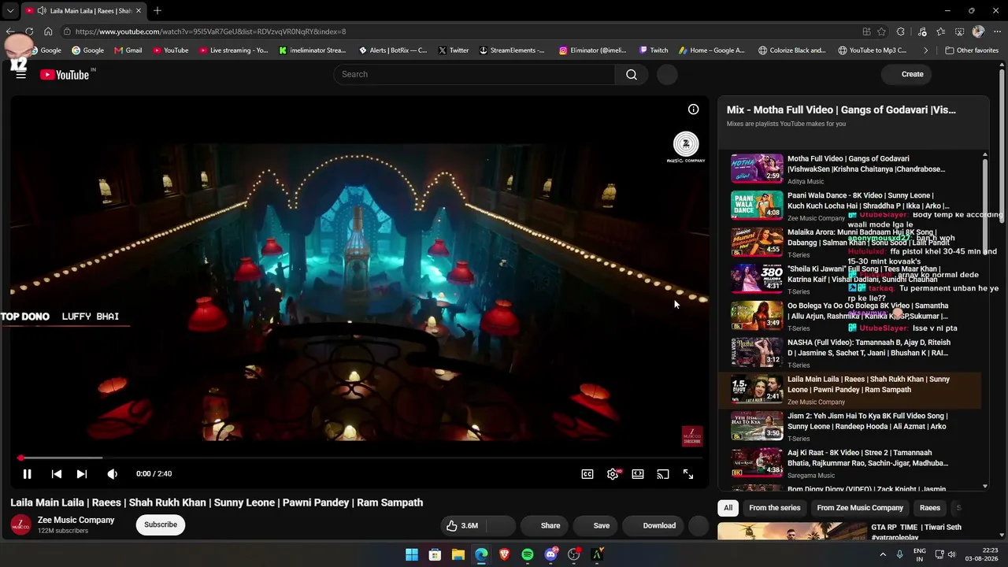Open the Windows Start menu
This screenshot has width=1008, height=567.
pos(412,554)
